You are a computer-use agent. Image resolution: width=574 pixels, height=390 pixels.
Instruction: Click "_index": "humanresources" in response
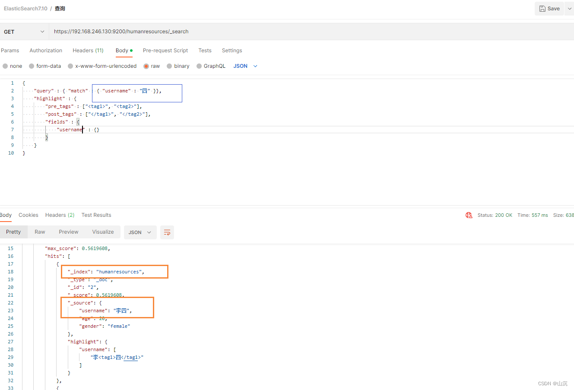(x=106, y=272)
